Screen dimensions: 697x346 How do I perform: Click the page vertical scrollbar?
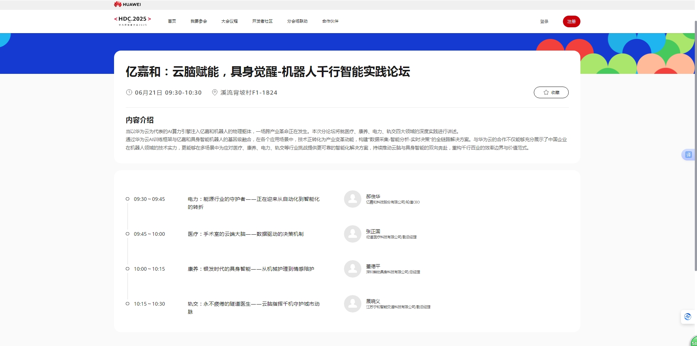(x=696, y=146)
